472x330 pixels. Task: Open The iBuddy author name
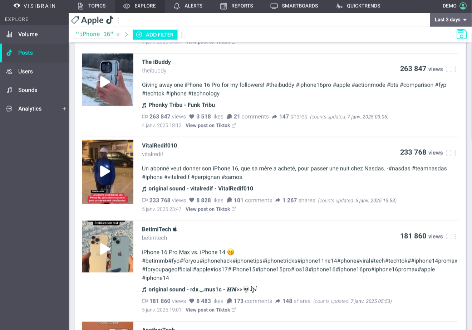156,62
